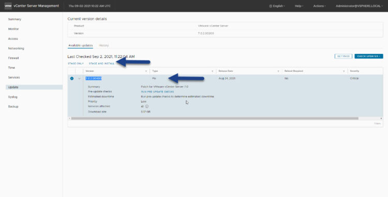Click the scrollbar right arrow
Screen dimensions: 388x197
pos(381,118)
